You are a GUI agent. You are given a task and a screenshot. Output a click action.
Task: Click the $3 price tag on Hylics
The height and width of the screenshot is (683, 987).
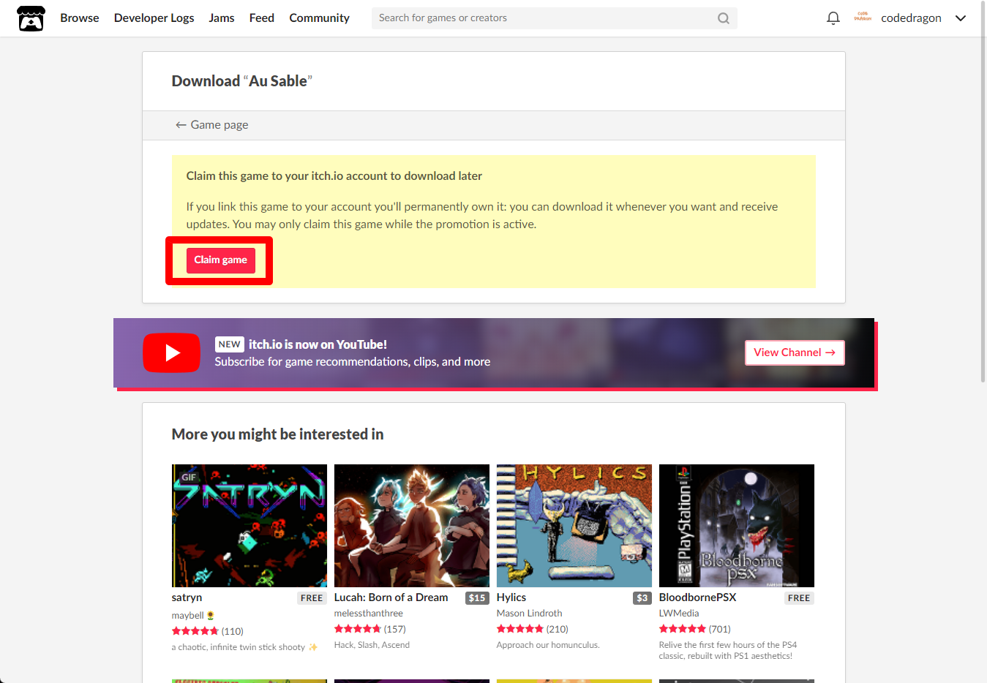point(642,598)
